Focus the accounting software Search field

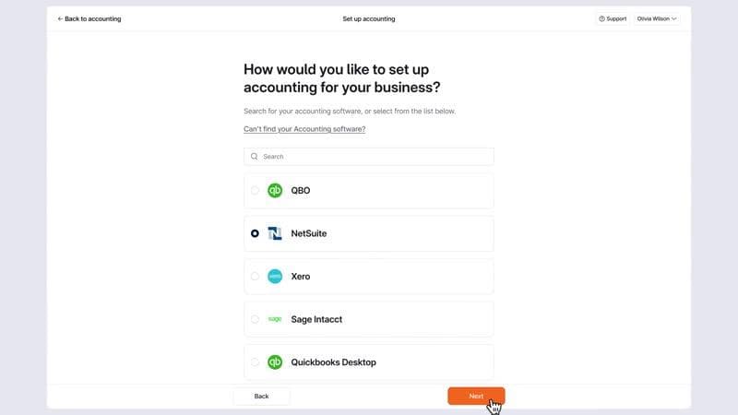point(374,157)
